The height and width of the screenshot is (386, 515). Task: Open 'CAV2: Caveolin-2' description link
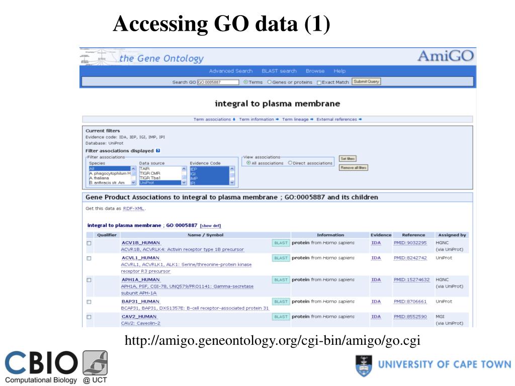(141, 323)
